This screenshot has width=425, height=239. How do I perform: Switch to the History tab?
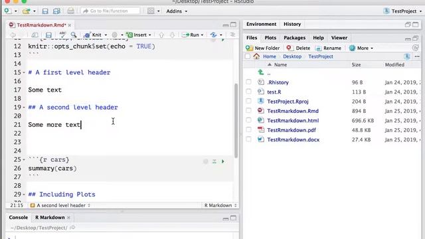(x=292, y=24)
